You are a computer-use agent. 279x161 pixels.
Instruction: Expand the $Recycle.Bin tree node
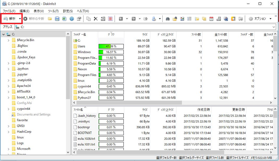coord(8,40)
